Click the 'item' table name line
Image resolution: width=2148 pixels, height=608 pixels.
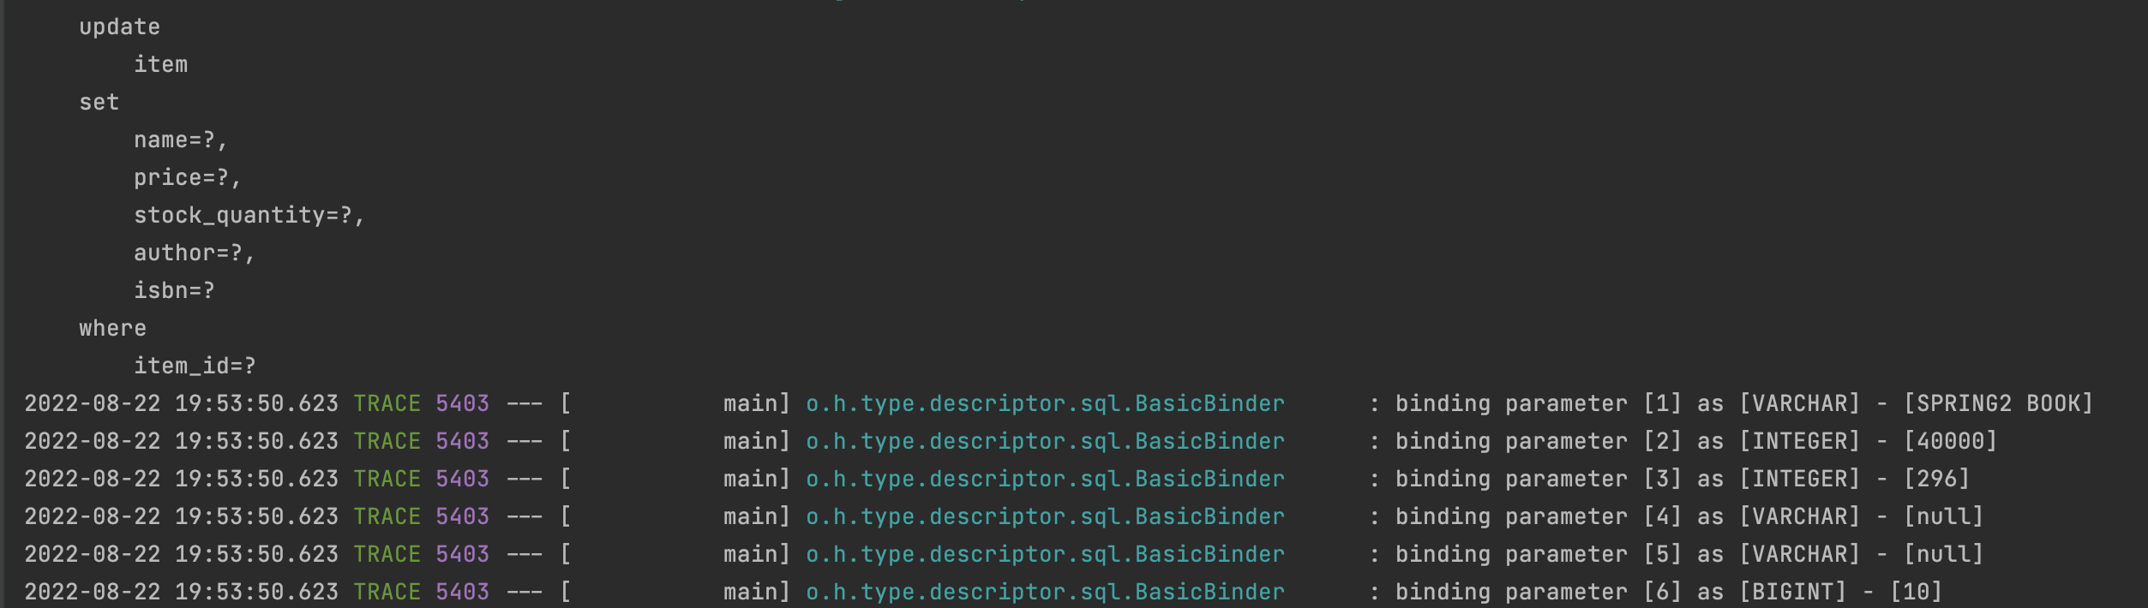click(x=160, y=65)
